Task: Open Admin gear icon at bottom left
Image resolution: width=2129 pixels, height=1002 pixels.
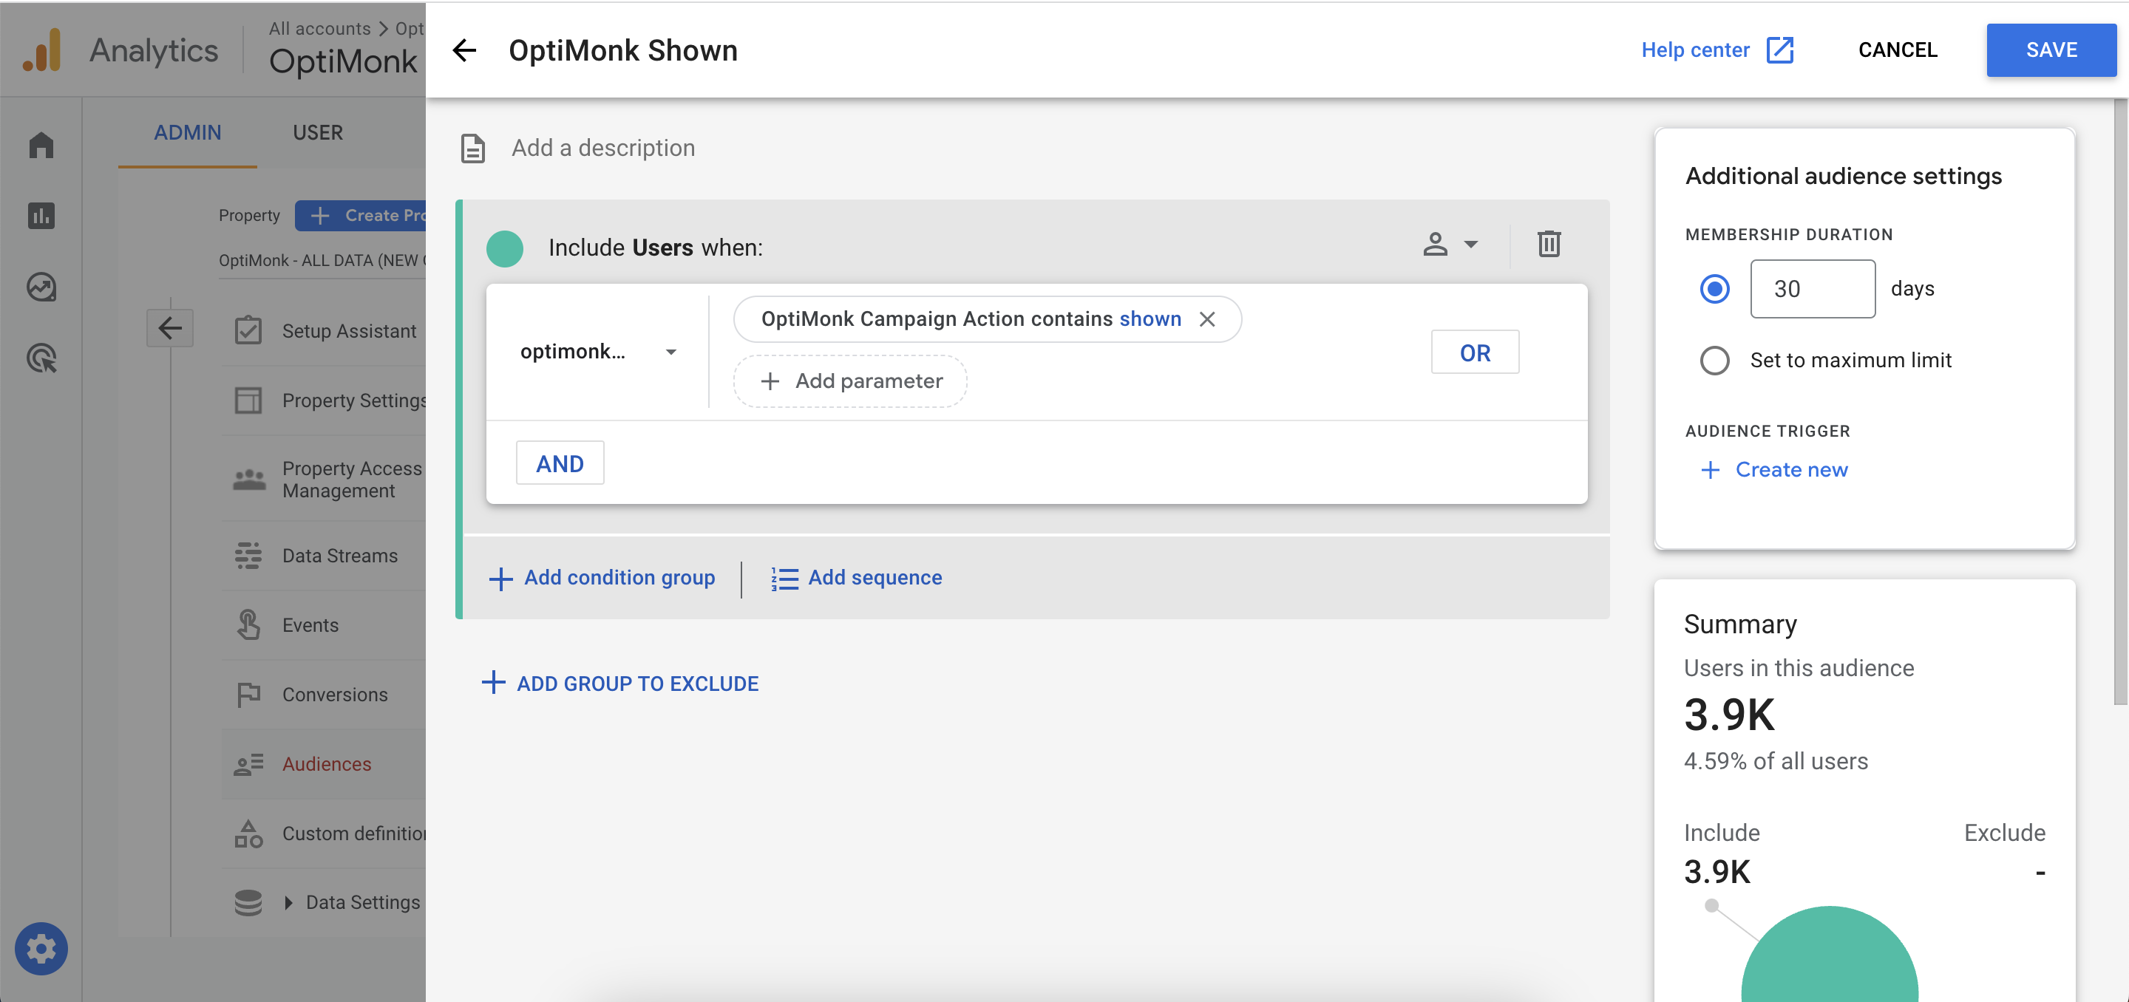Action: [41, 948]
